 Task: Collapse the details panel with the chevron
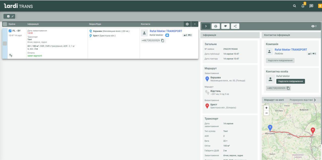206,26
